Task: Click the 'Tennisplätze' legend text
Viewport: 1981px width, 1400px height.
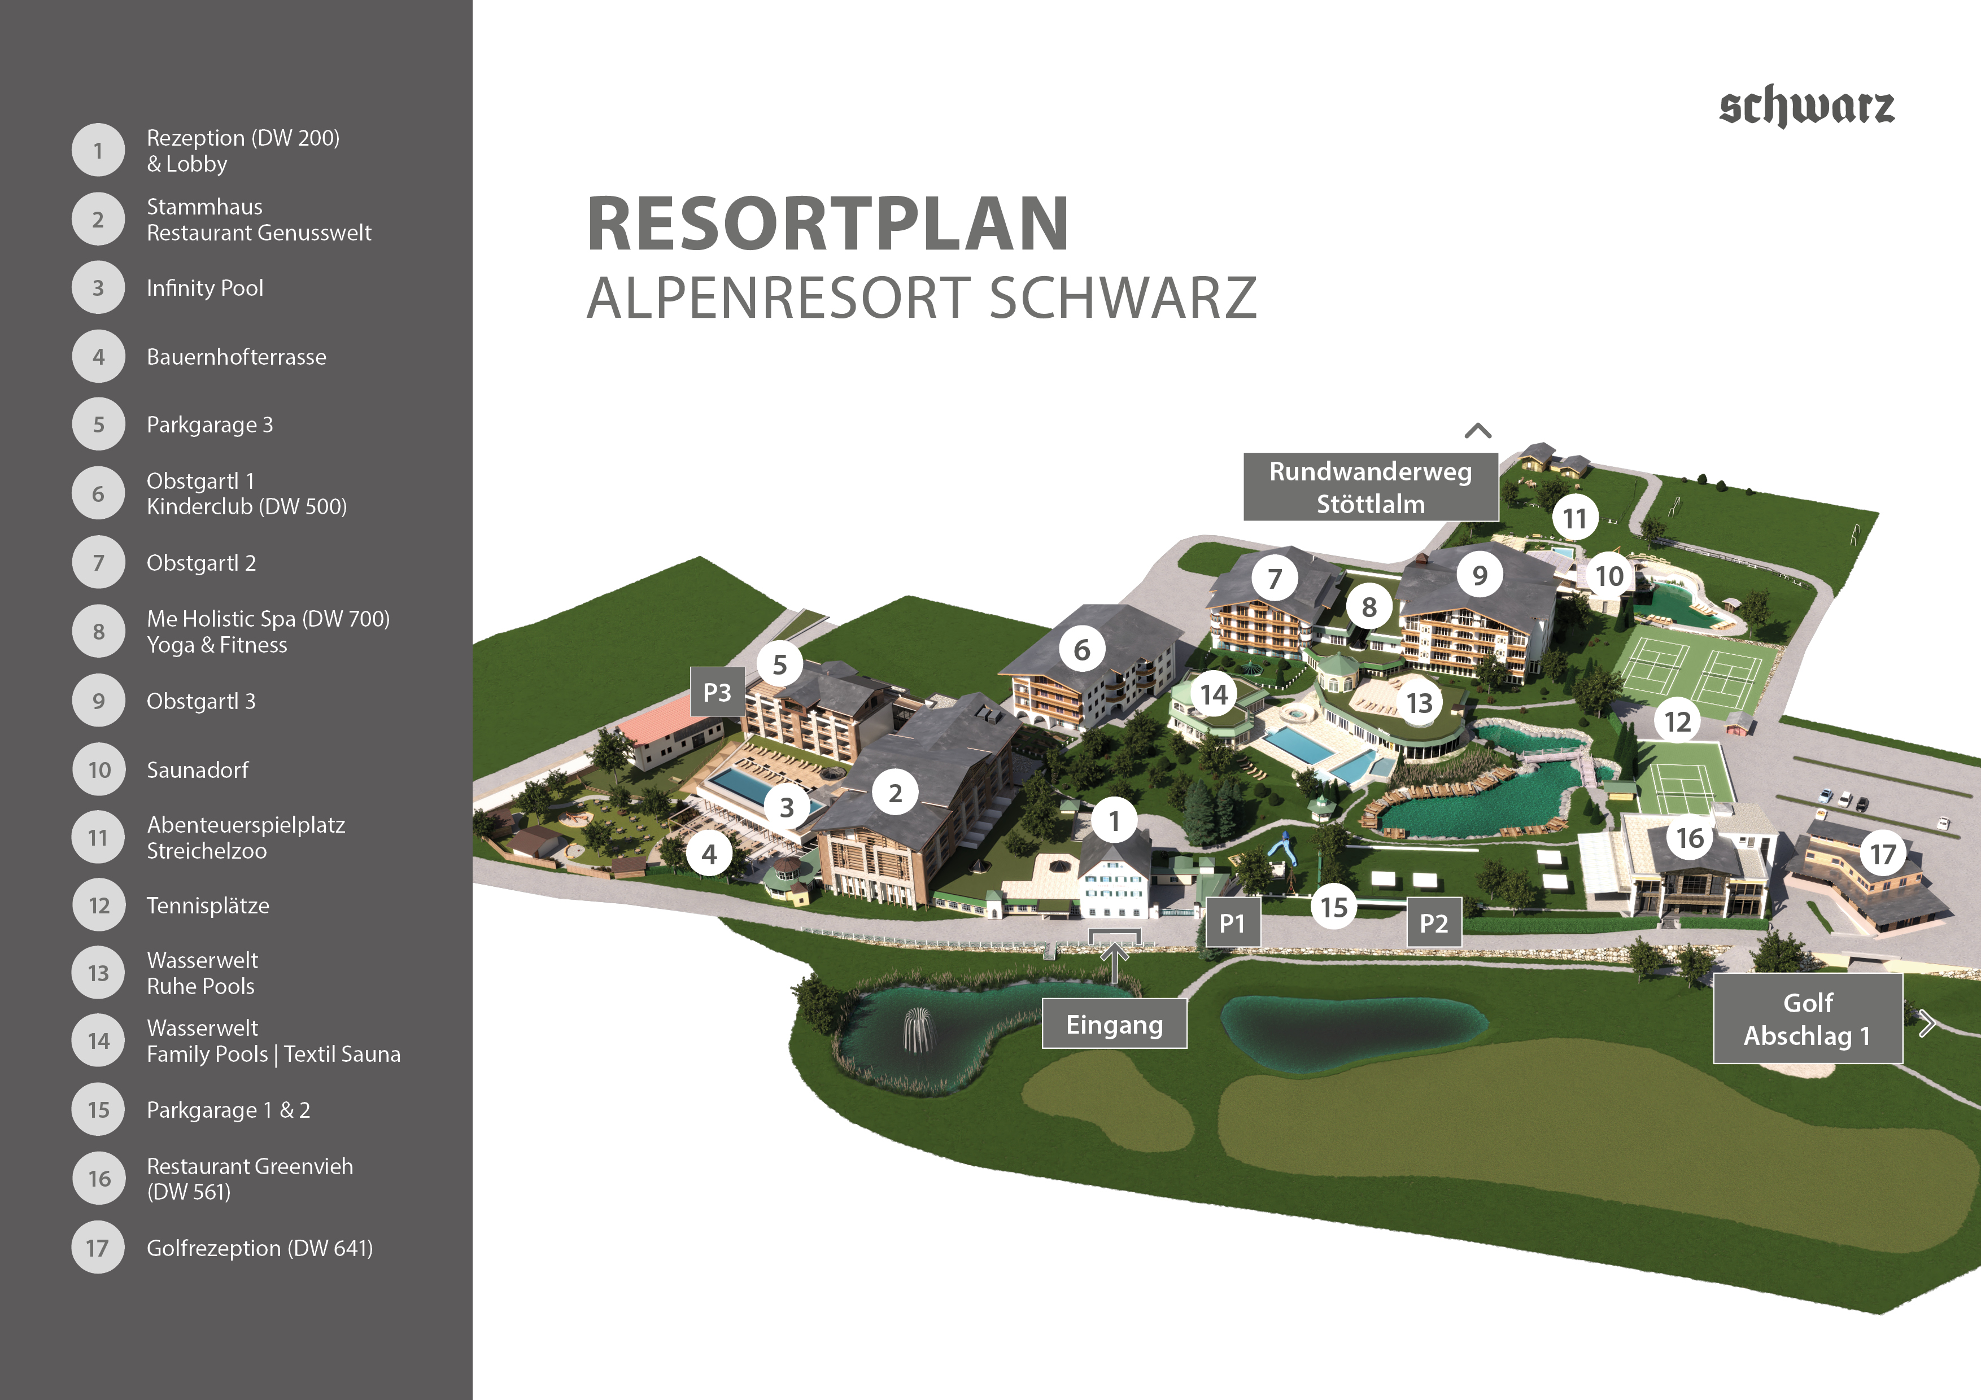Action: click(x=208, y=905)
